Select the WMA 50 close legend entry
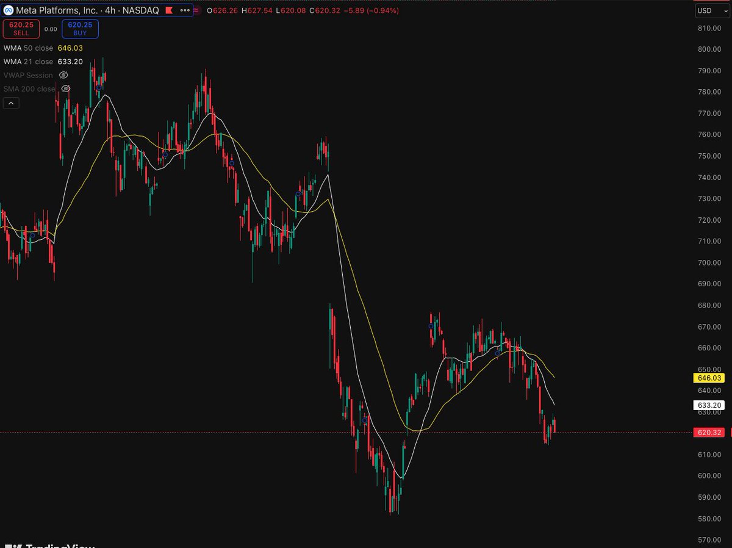This screenshot has height=548, width=732. point(29,48)
